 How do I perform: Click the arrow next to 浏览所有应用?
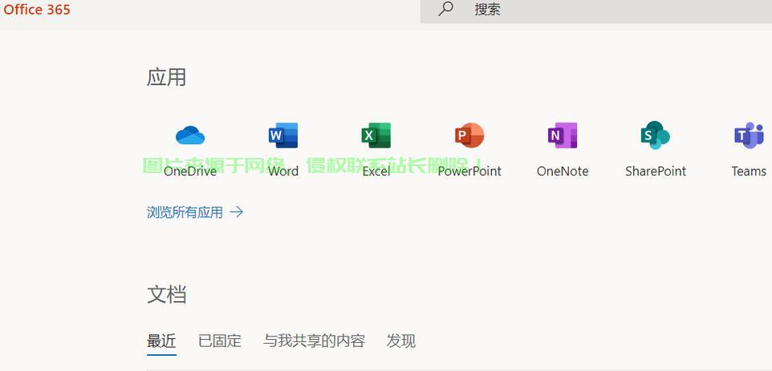(x=237, y=212)
